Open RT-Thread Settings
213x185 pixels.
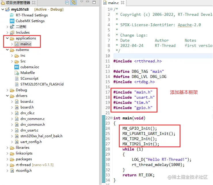tap(32, 15)
